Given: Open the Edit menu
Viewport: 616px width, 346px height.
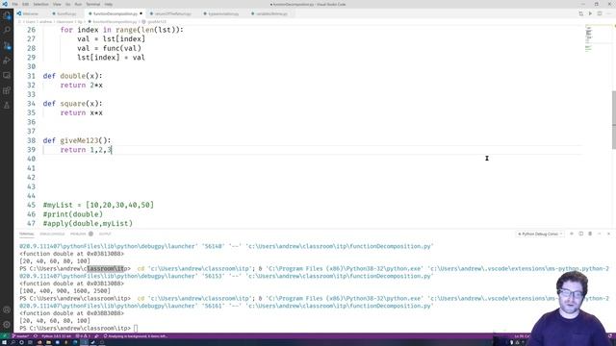Looking at the screenshot, I should click(26, 4).
